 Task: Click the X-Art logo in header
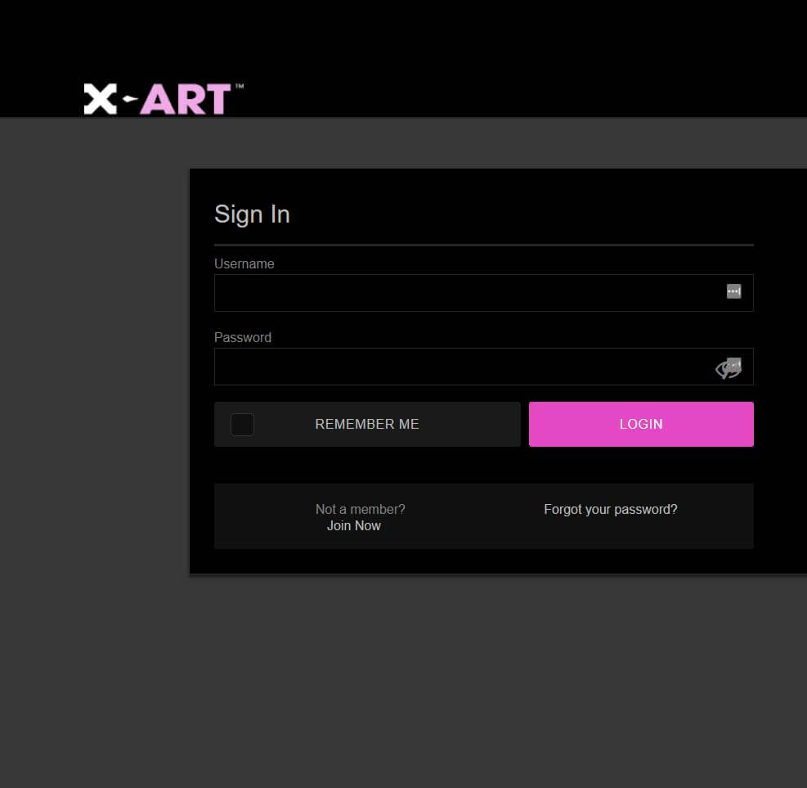(164, 99)
